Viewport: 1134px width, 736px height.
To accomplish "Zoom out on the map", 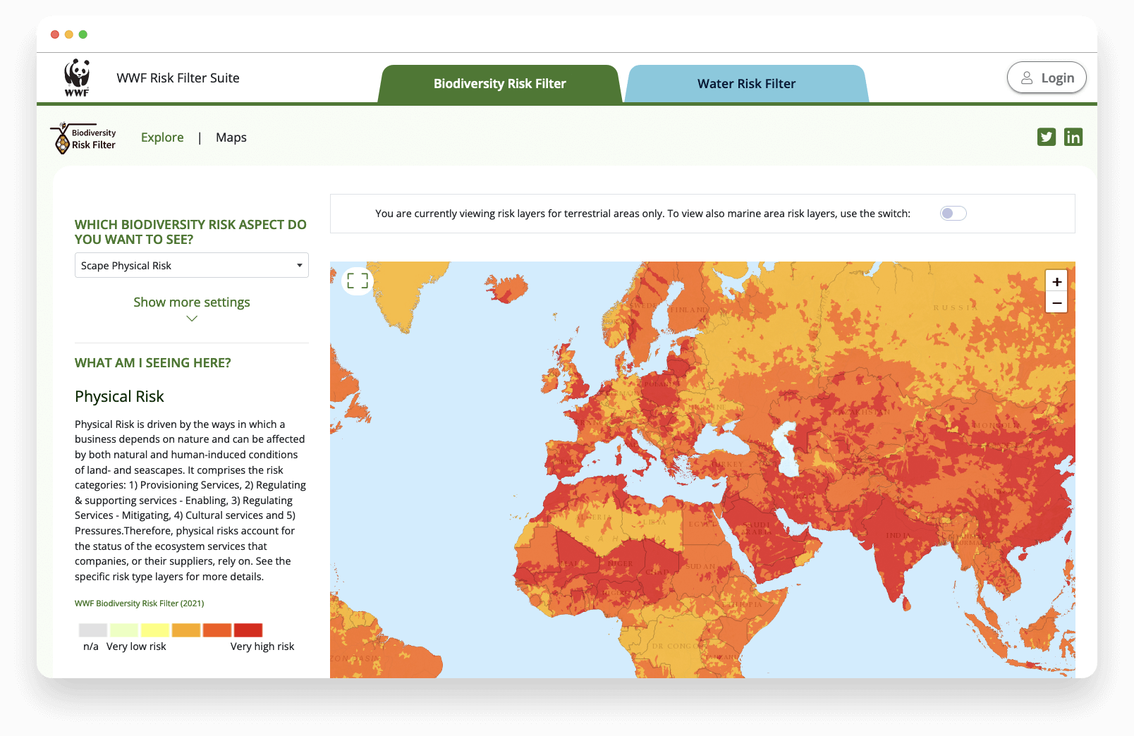I will pyautogui.click(x=1056, y=302).
